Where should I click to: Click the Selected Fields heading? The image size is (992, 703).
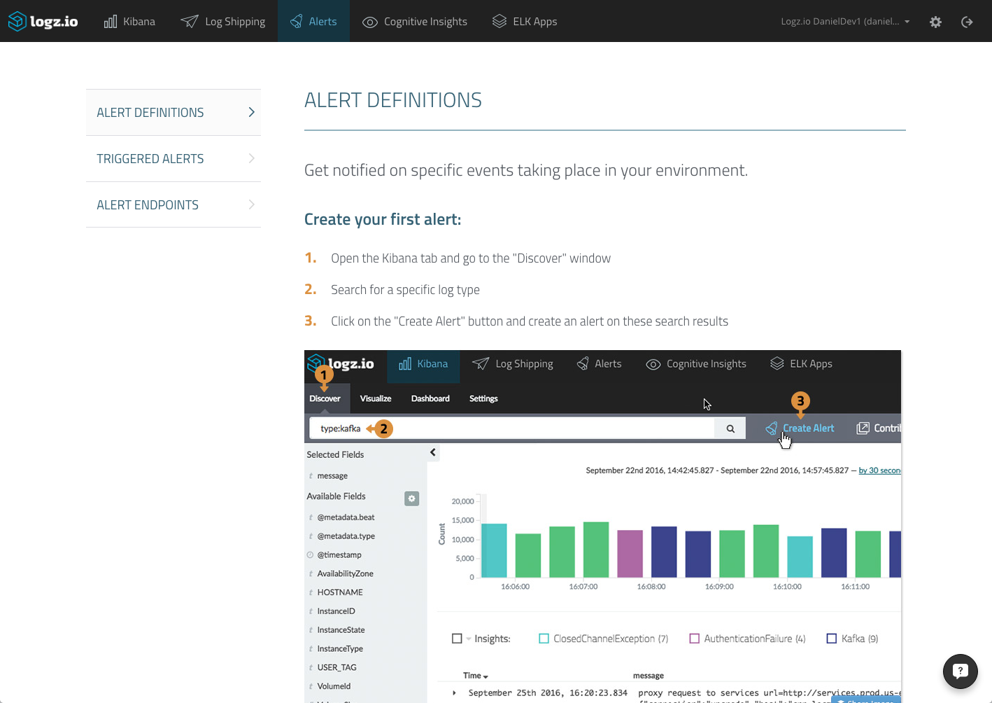(335, 454)
